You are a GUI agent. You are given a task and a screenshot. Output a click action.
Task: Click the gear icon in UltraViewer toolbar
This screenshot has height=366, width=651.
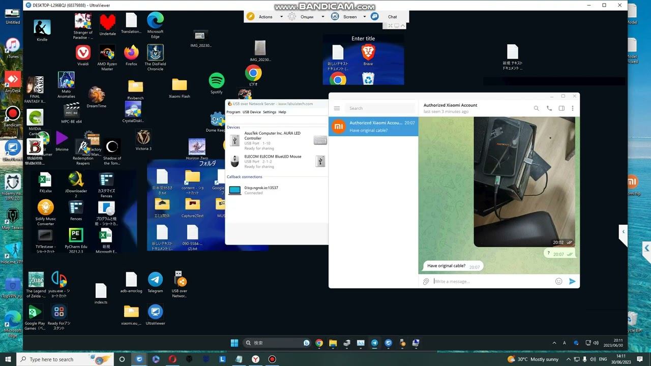292,16
